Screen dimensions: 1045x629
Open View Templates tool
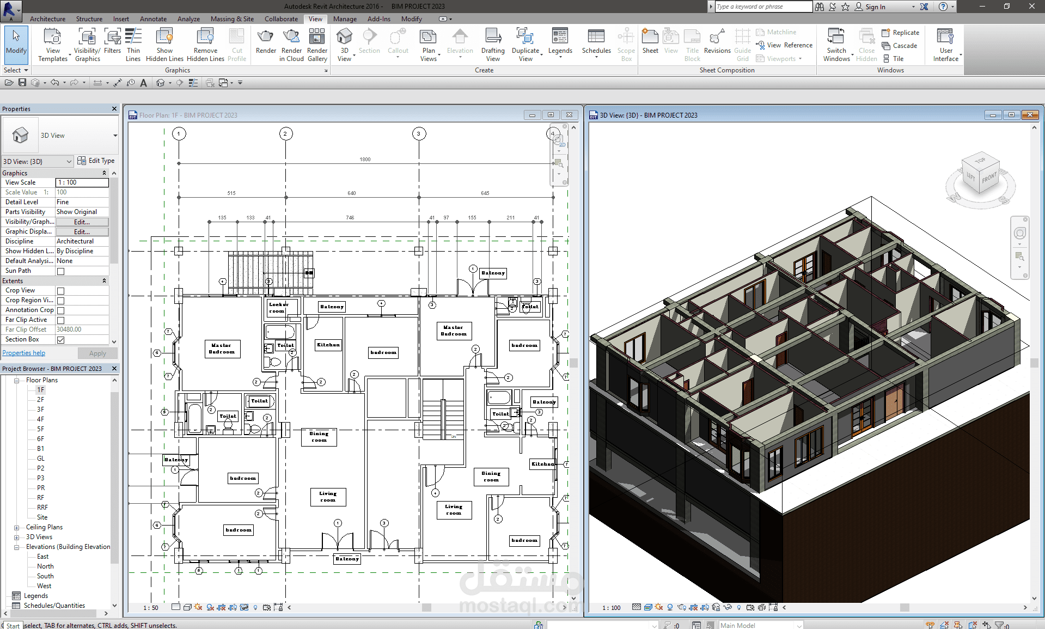[53, 45]
